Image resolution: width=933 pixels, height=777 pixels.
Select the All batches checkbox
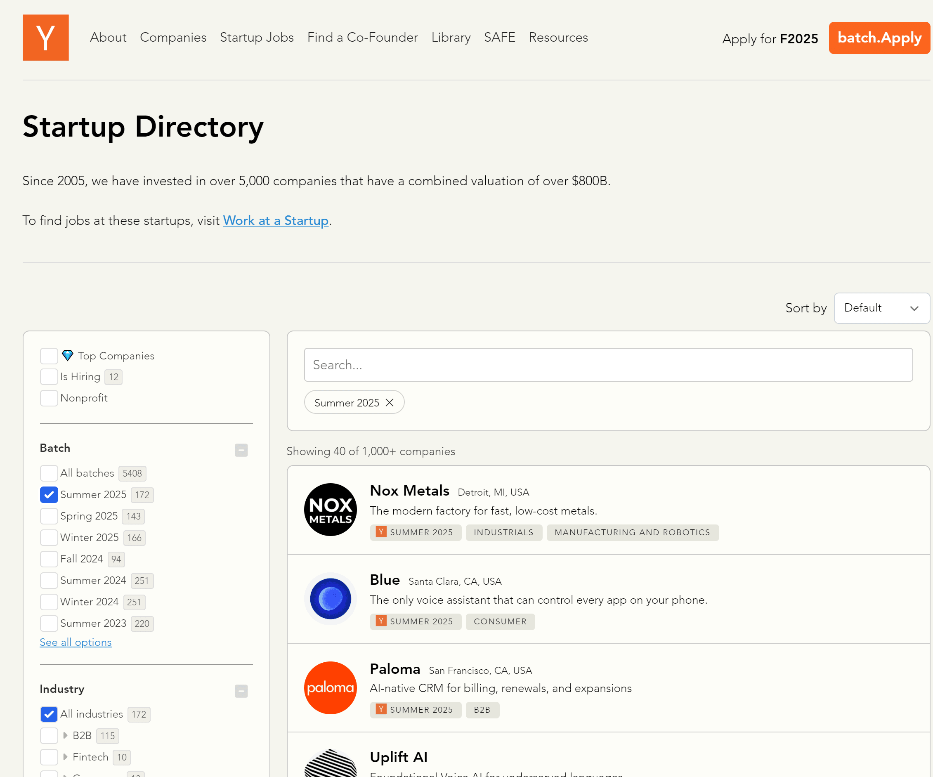pyautogui.click(x=49, y=473)
